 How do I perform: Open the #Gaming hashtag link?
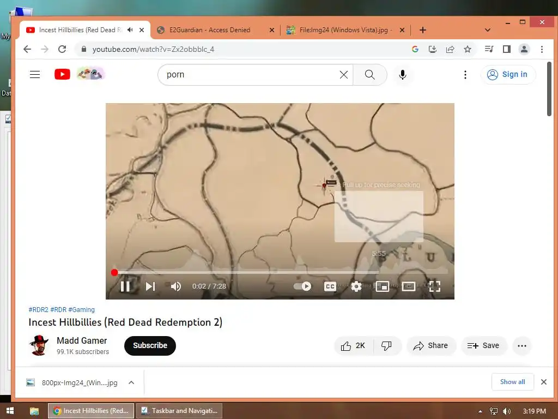pos(82,310)
